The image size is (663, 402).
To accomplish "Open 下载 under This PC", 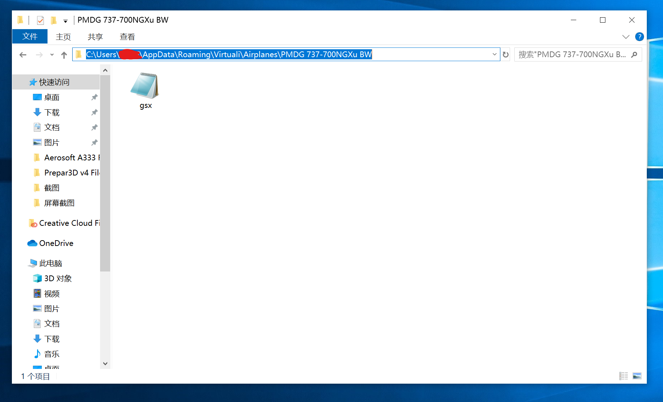I will (52, 339).
